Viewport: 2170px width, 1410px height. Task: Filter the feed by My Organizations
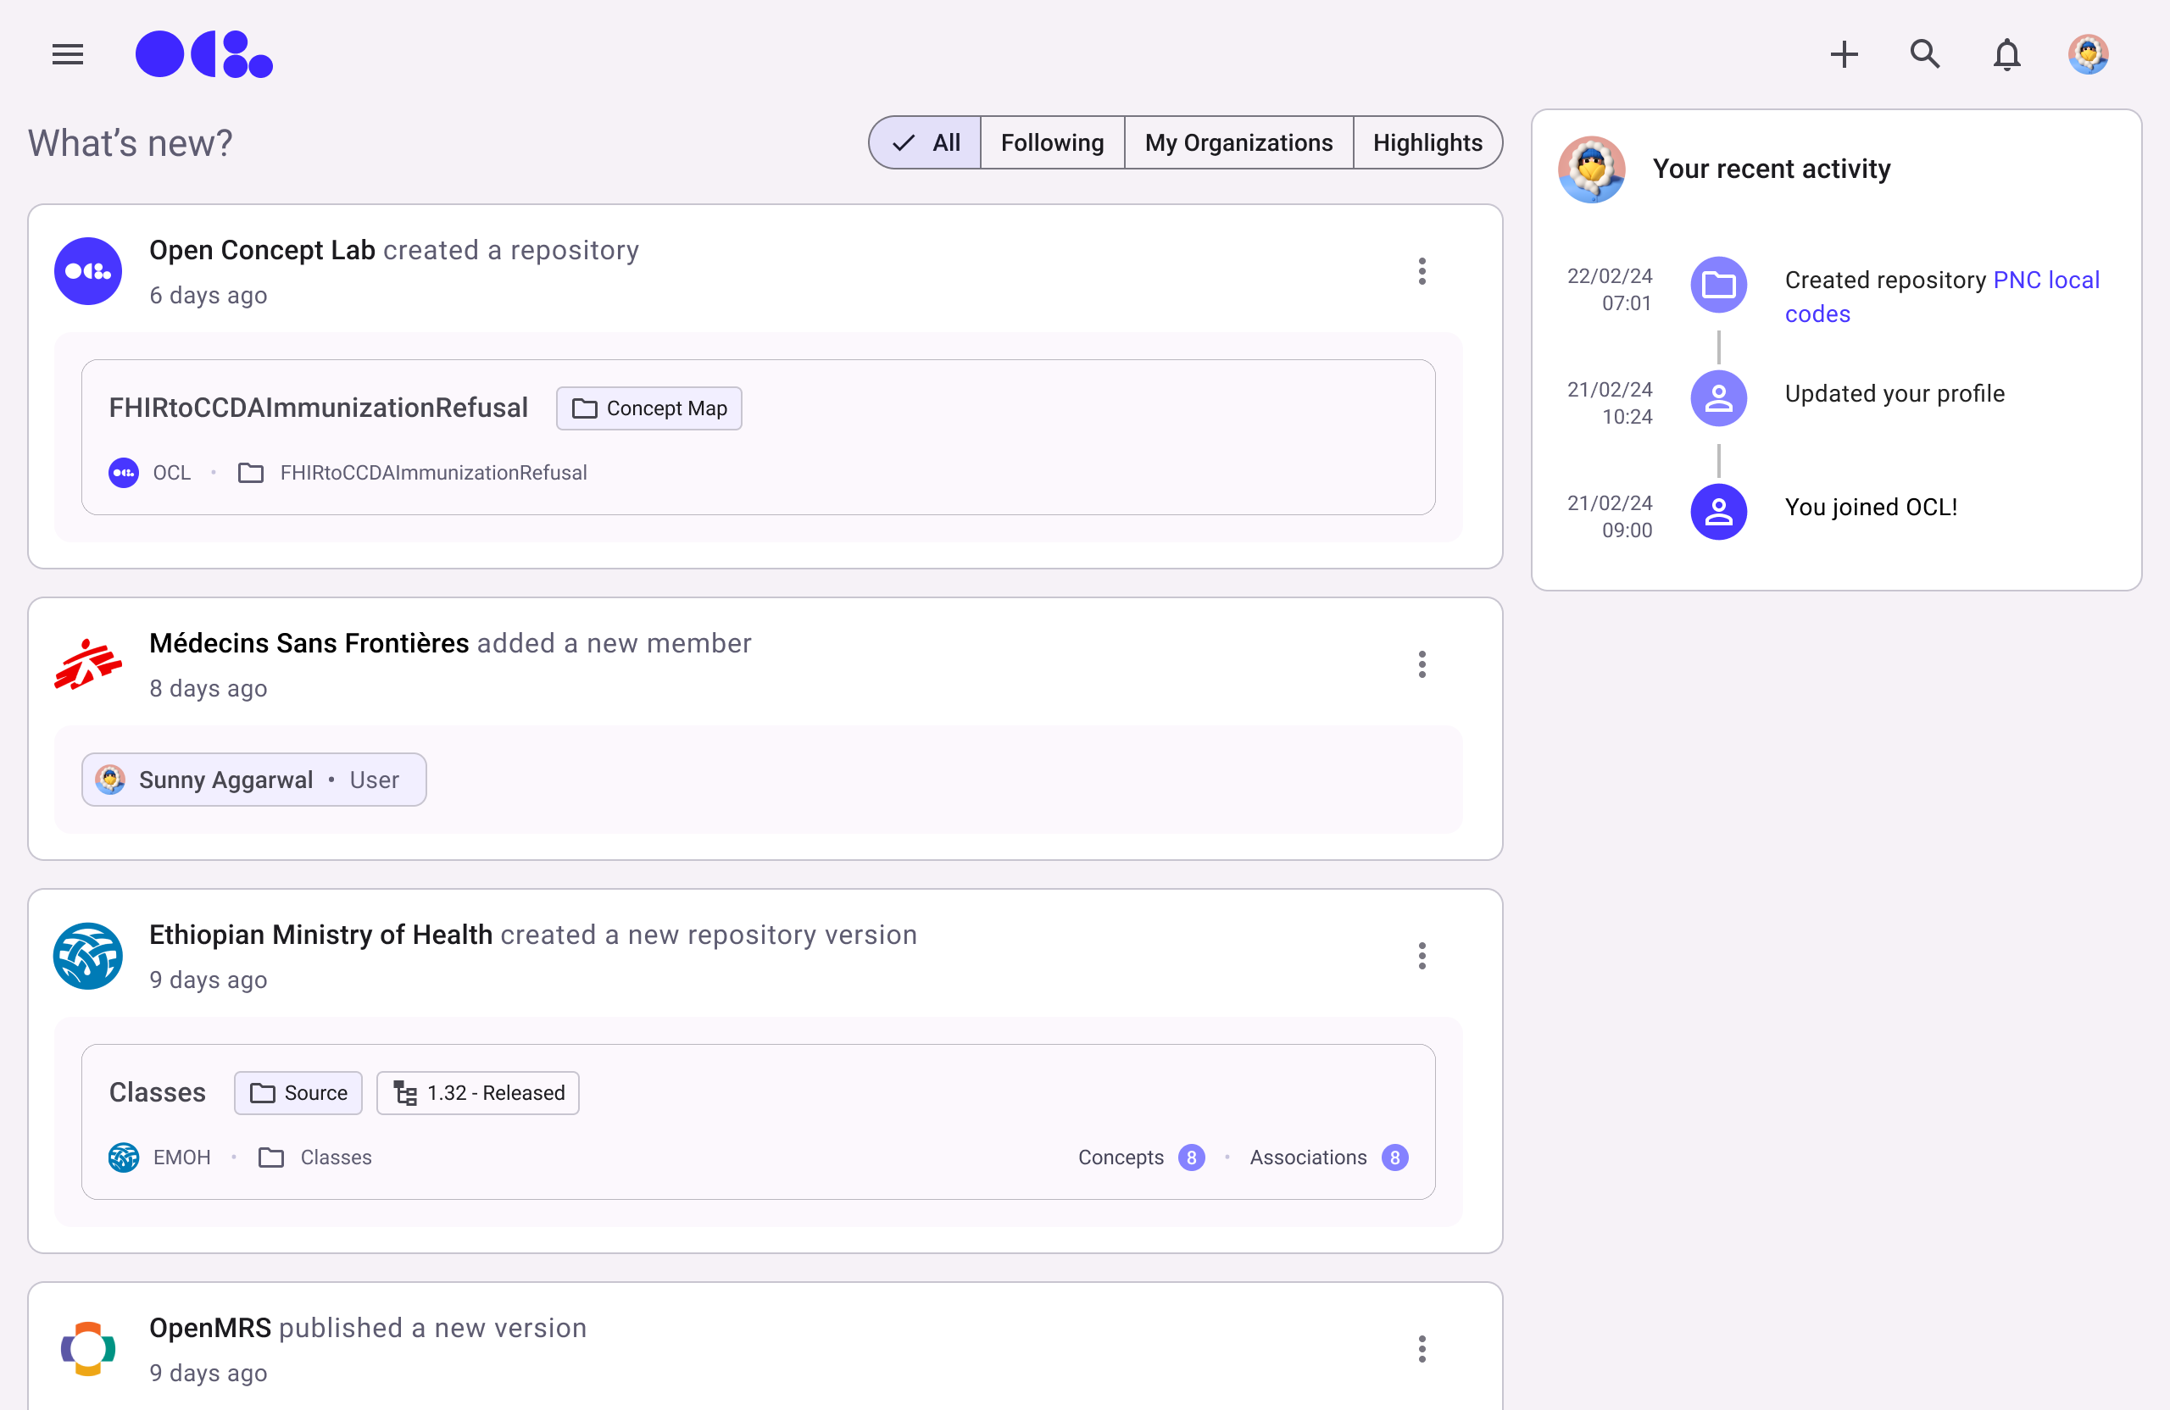point(1238,143)
